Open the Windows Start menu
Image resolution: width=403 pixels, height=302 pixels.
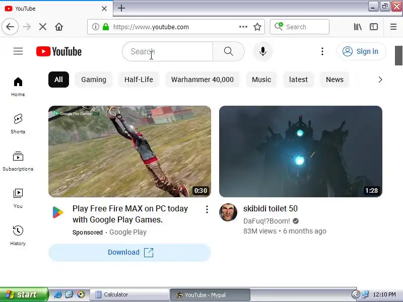point(24,294)
